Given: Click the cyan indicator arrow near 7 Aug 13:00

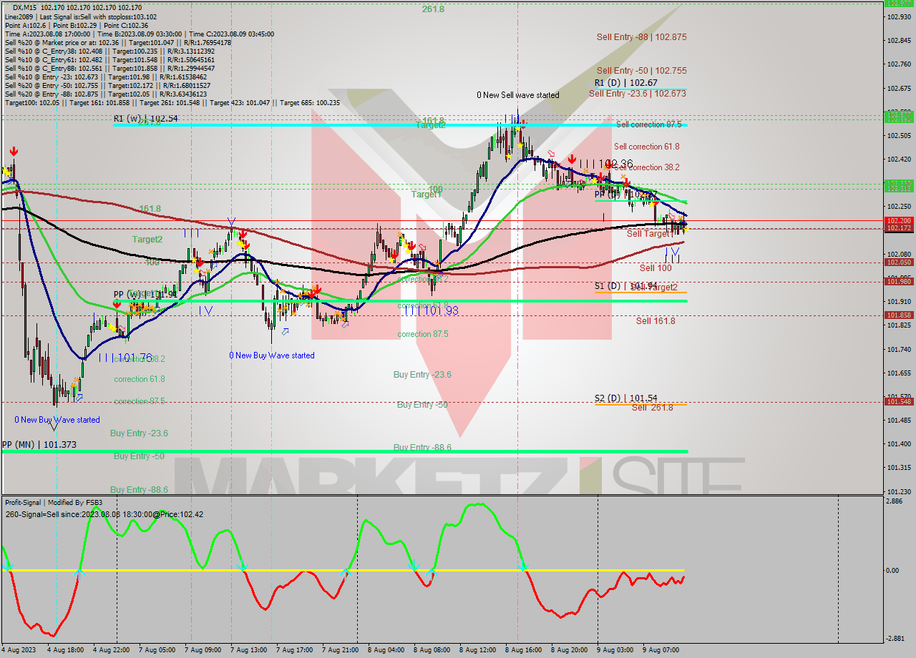Looking at the screenshot, I should click(243, 567).
